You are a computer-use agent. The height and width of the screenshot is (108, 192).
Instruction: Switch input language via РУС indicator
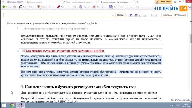pyautogui.click(x=178, y=105)
